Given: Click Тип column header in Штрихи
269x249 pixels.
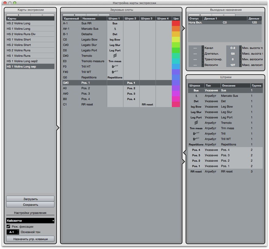Looking at the screenshot, I should point(212,85).
